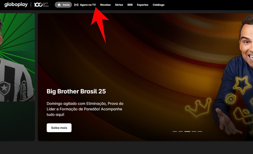Click the Big Brother Brasil banner description text

(85, 109)
